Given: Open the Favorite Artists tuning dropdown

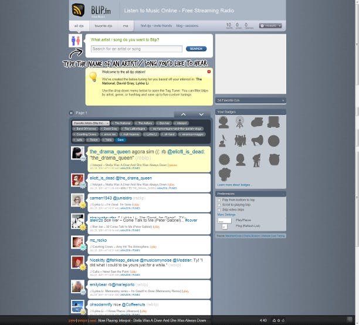Looking at the screenshot, I should [x=91, y=123].
